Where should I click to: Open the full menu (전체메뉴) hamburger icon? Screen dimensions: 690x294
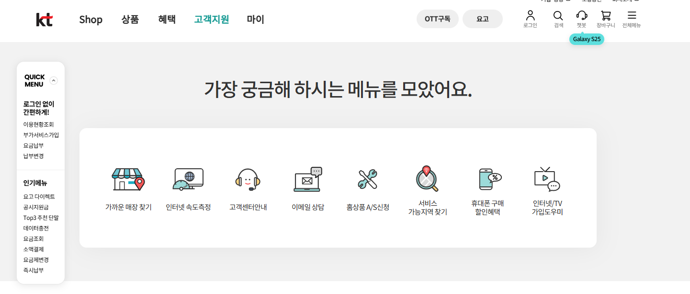click(632, 15)
